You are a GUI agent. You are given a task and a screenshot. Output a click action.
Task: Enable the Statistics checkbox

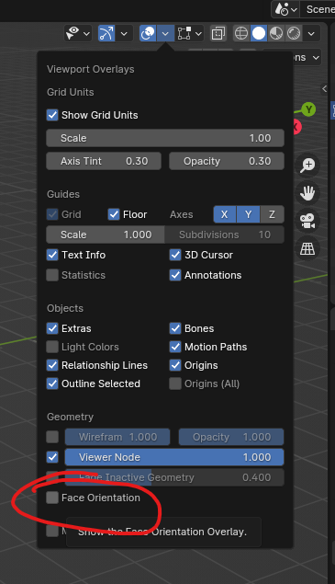(x=52, y=275)
